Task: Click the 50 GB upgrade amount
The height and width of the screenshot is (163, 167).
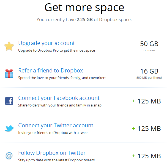Action: coord(149,44)
